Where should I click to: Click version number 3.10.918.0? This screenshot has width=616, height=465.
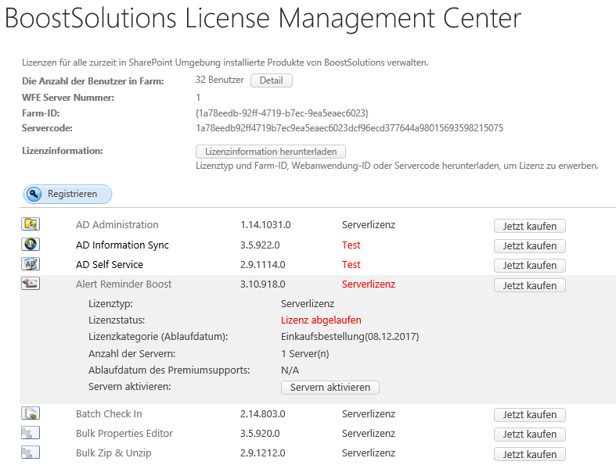tap(263, 284)
